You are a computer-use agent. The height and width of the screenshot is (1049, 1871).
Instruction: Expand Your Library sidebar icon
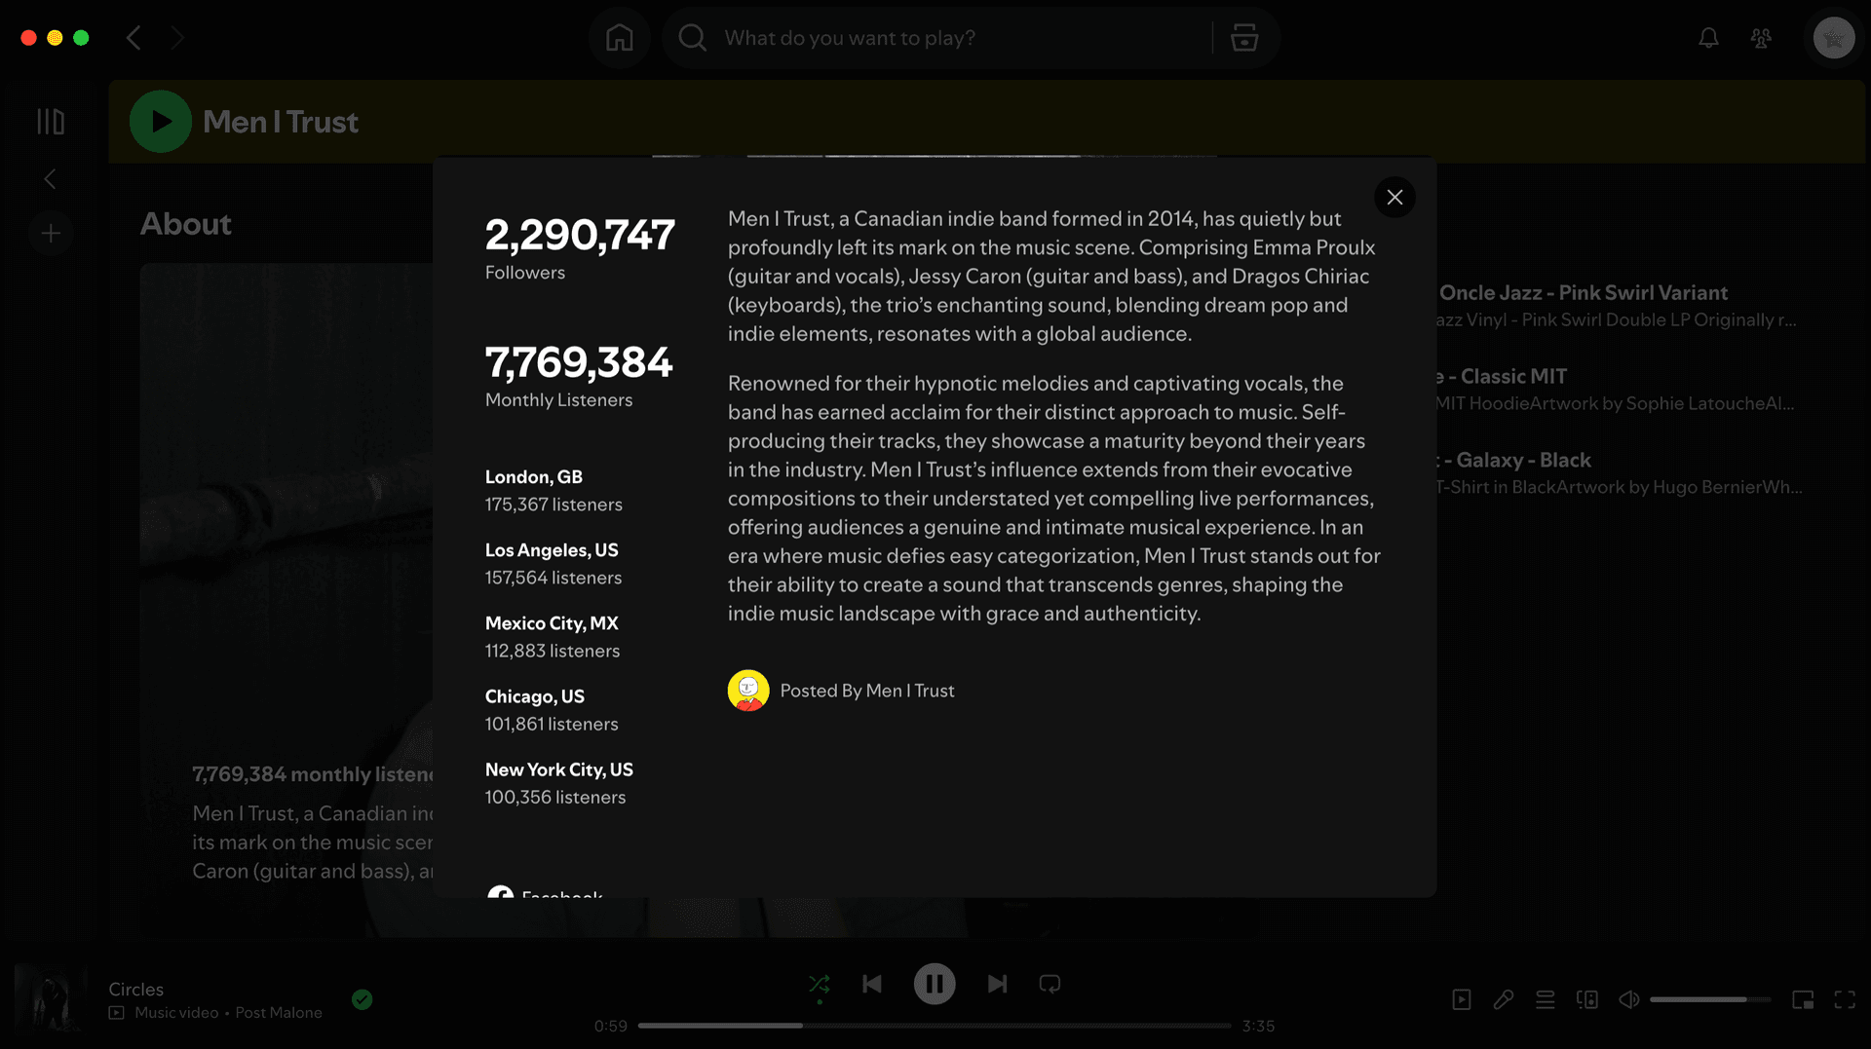pos(51,122)
